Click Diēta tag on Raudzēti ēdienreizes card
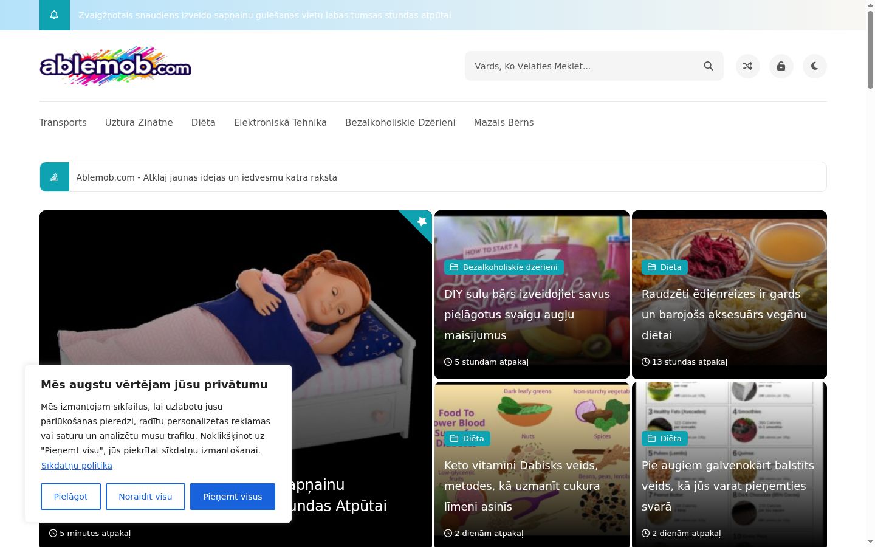This screenshot has height=547, width=875. pos(664,267)
